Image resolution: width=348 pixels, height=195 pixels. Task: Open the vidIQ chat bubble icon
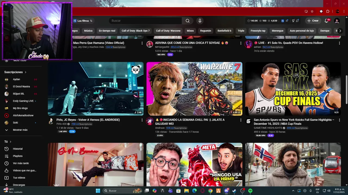click(297, 21)
